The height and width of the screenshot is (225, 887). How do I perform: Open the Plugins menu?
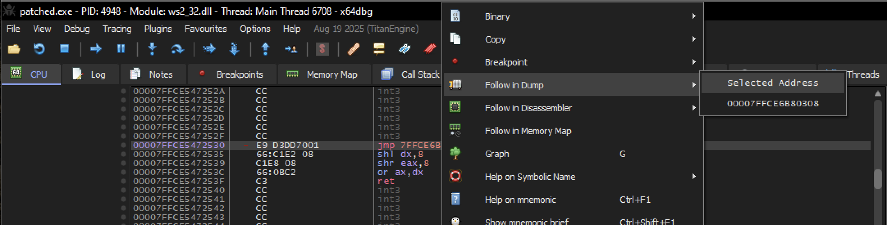pyautogui.click(x=158, y=29)
